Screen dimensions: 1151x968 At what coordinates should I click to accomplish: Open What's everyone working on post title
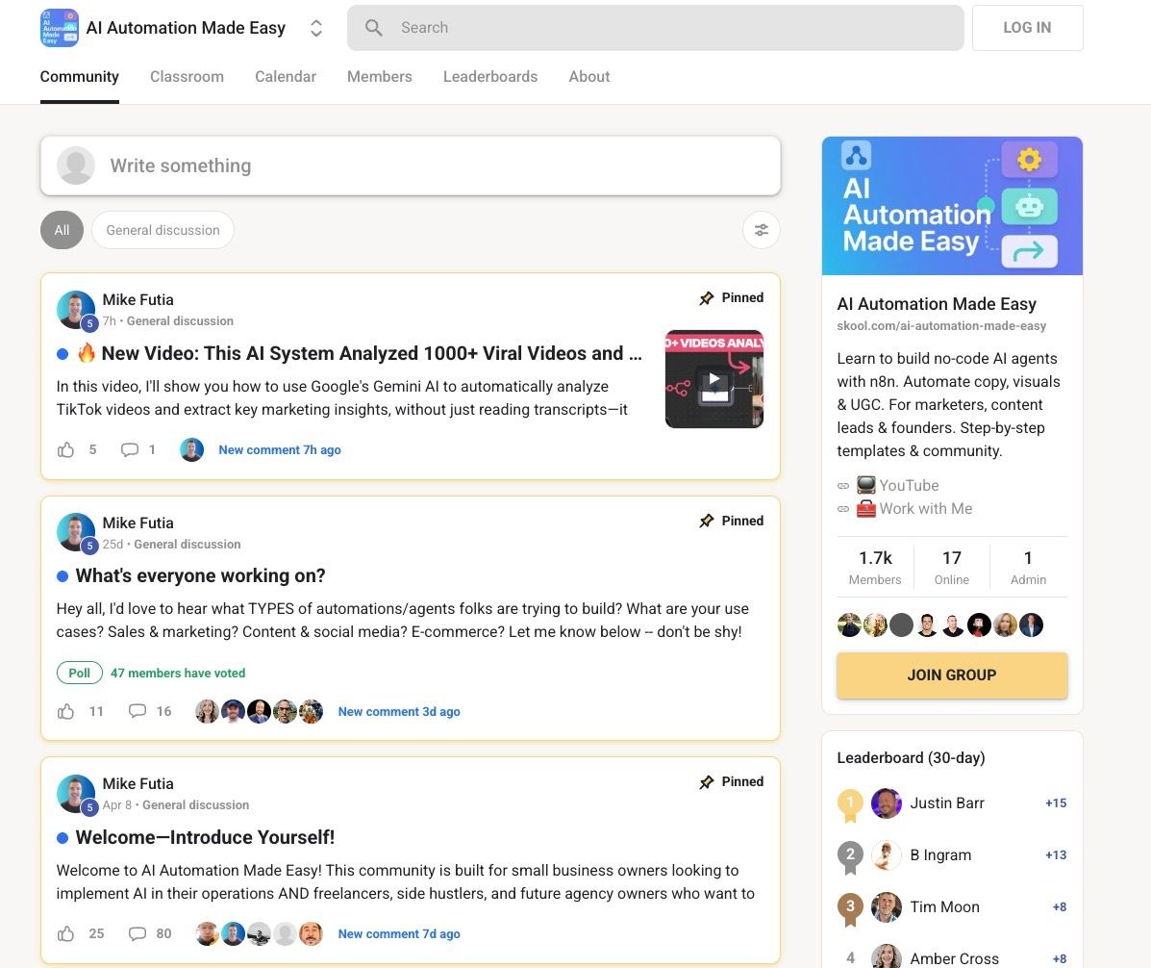click(200, 575)
